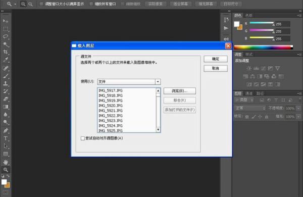The width and height of the screenshot is (303, 197).
Task: Switch to the 样式 styles tab
Action: (249, 55)
